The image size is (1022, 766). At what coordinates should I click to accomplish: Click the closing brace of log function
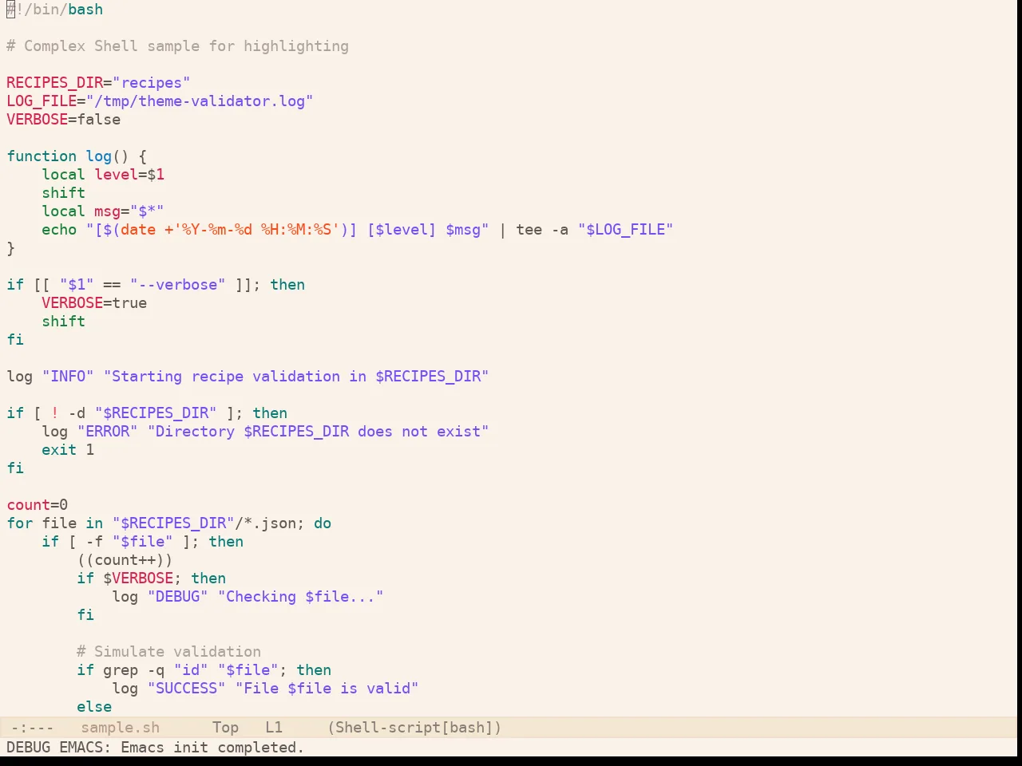(x=10, y=248)
